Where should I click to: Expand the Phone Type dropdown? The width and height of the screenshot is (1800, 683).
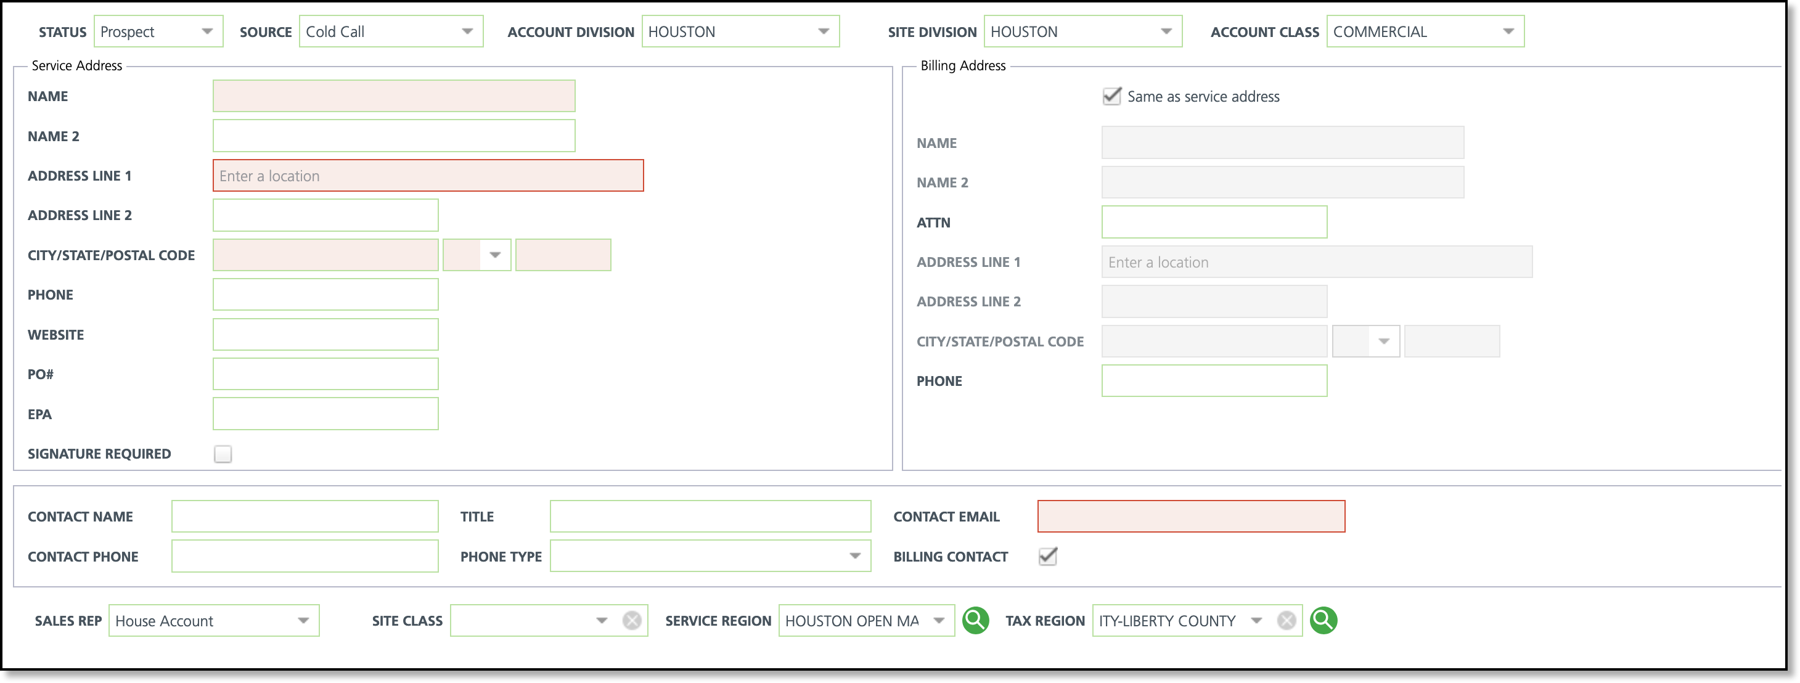click(x=854, y=557)
